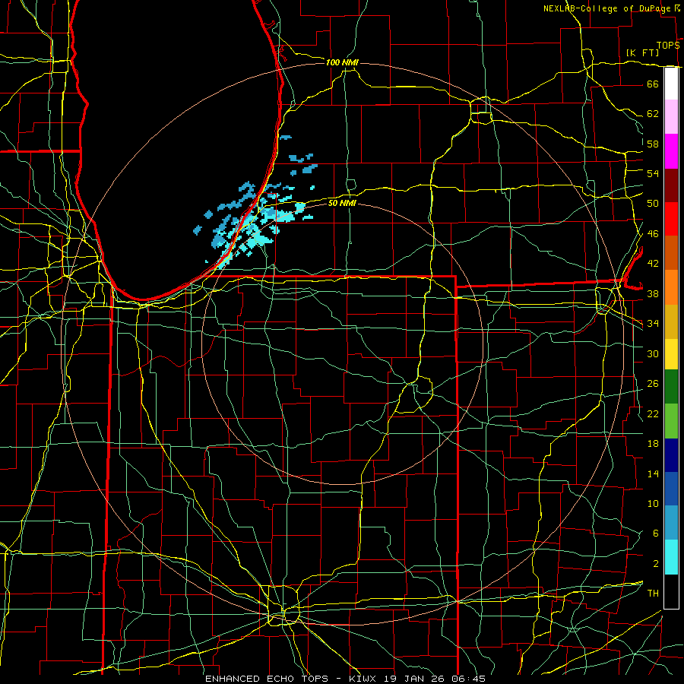Image resolution: width=684 pixels, height=684 pixels.
Task: Click the yellow legend swatch
Action: pos(671,354)
